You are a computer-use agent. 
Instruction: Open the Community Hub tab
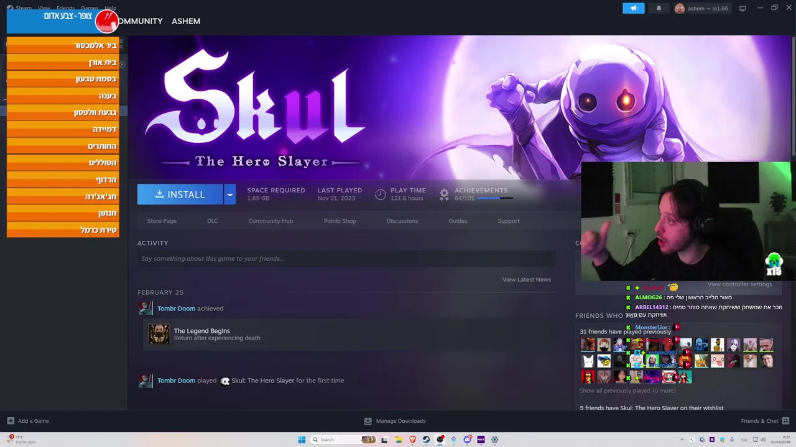point(271,221)
